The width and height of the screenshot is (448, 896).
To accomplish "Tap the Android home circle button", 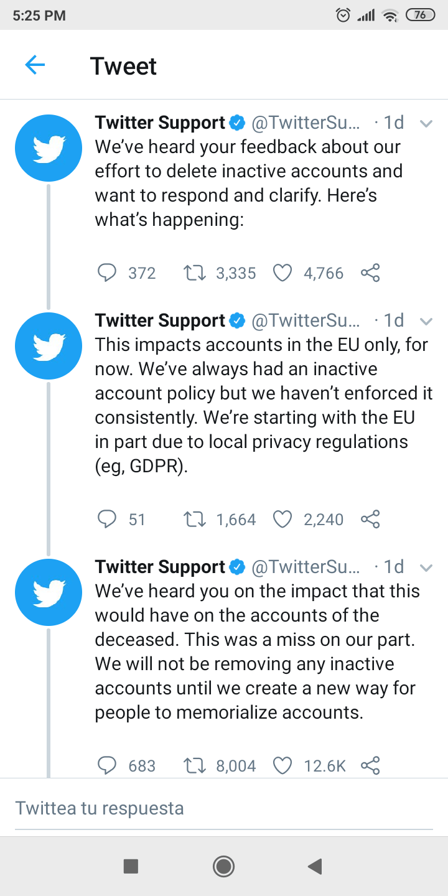I will (223, 866).
